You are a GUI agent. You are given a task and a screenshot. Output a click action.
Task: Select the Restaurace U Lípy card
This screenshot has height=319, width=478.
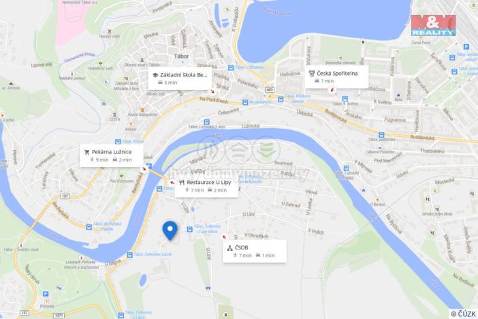click(x=206, y=186)
